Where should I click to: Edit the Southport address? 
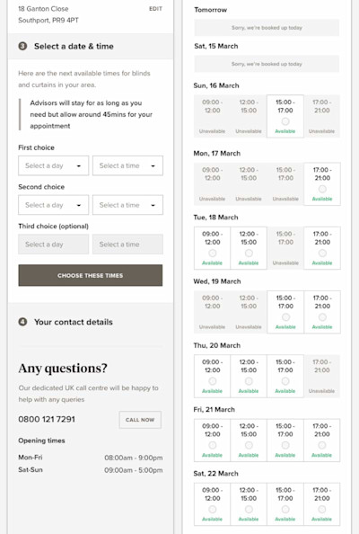pos(155,9)
